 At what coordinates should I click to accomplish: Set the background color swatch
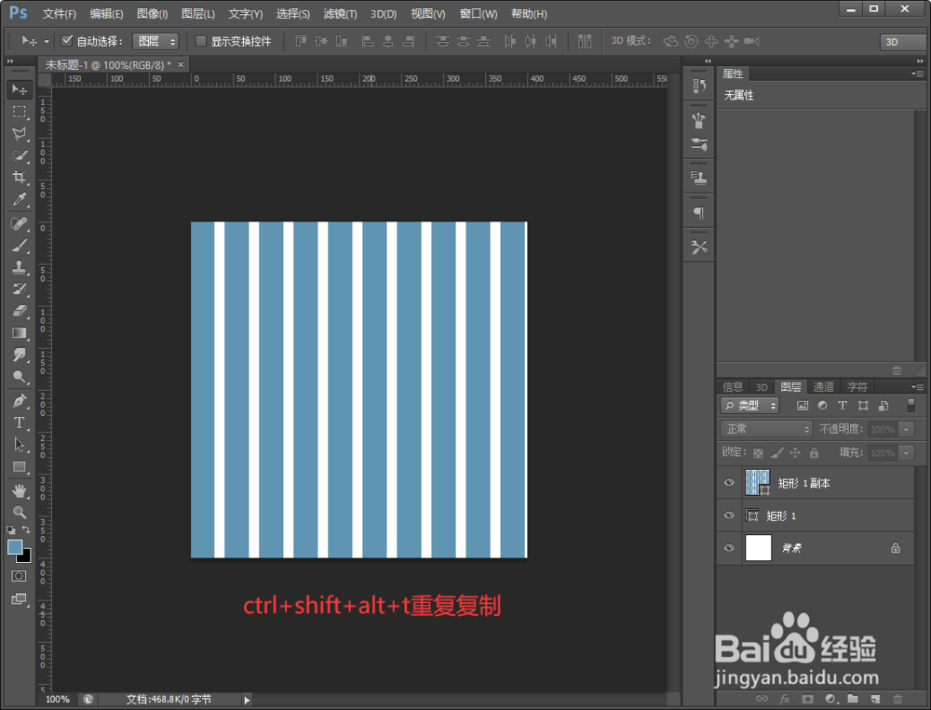click(25, 557)
